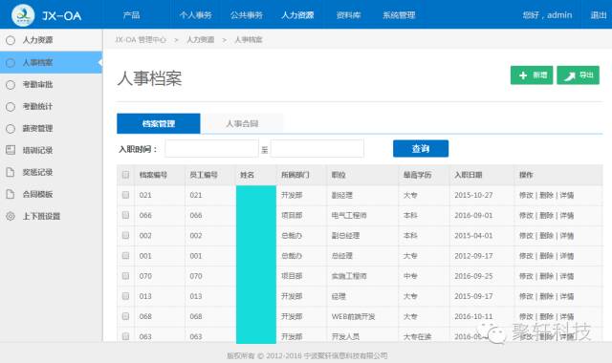Viewport: 612px width, 363px height.
Task: Click the JX-OA logo icon
Action: 23,15
